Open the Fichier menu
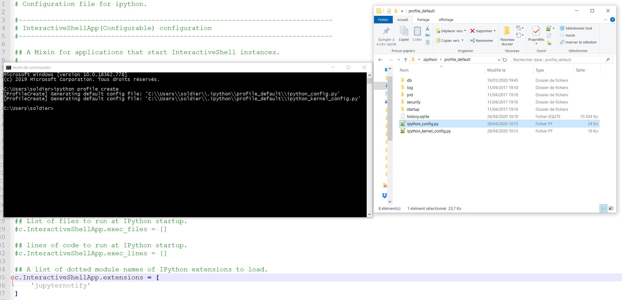622x300 pixels. [x=383, y=20]
